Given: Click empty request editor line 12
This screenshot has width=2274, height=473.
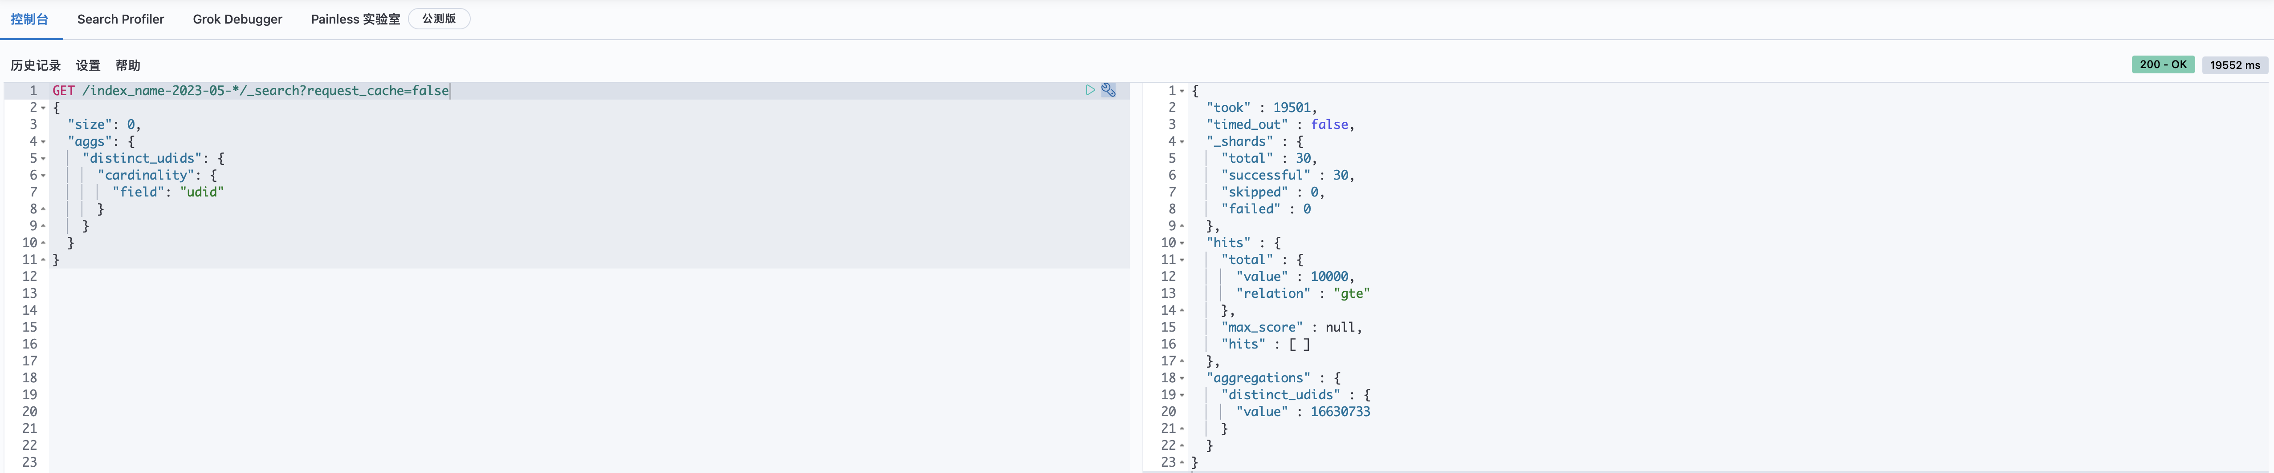Looking at the screenshot, I should [x=590, y=277].
